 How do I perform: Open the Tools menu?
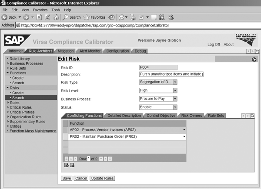click(x=56, y=10)
